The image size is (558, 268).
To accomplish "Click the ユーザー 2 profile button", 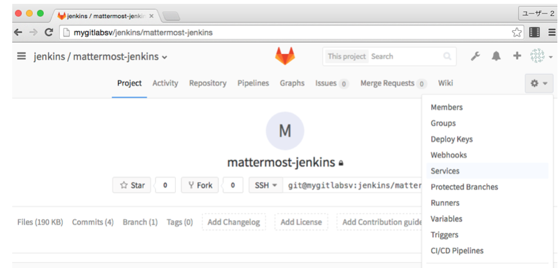I will pos(538,14).
